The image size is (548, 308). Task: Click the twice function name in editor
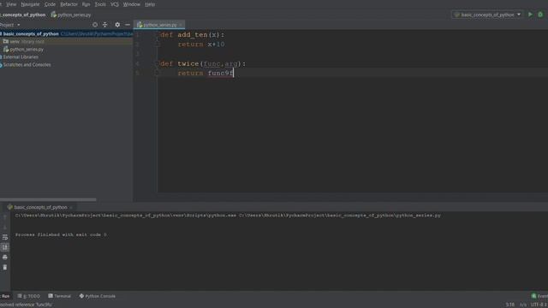pyautogui.click(x=188, y=63)
